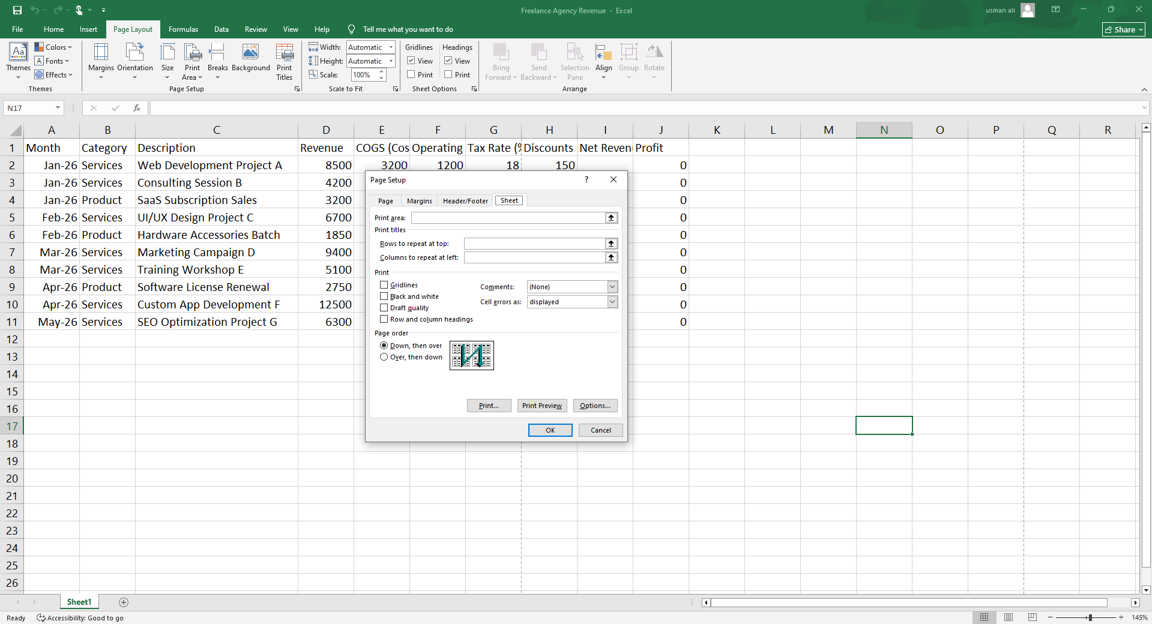The height and width of the screenshot is (624, 1152).
Task: Click the Insert Function fx icon
Action: (x=137, y=108)
